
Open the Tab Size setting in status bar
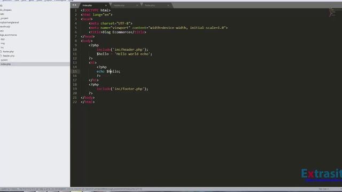[x=323, y=189]
